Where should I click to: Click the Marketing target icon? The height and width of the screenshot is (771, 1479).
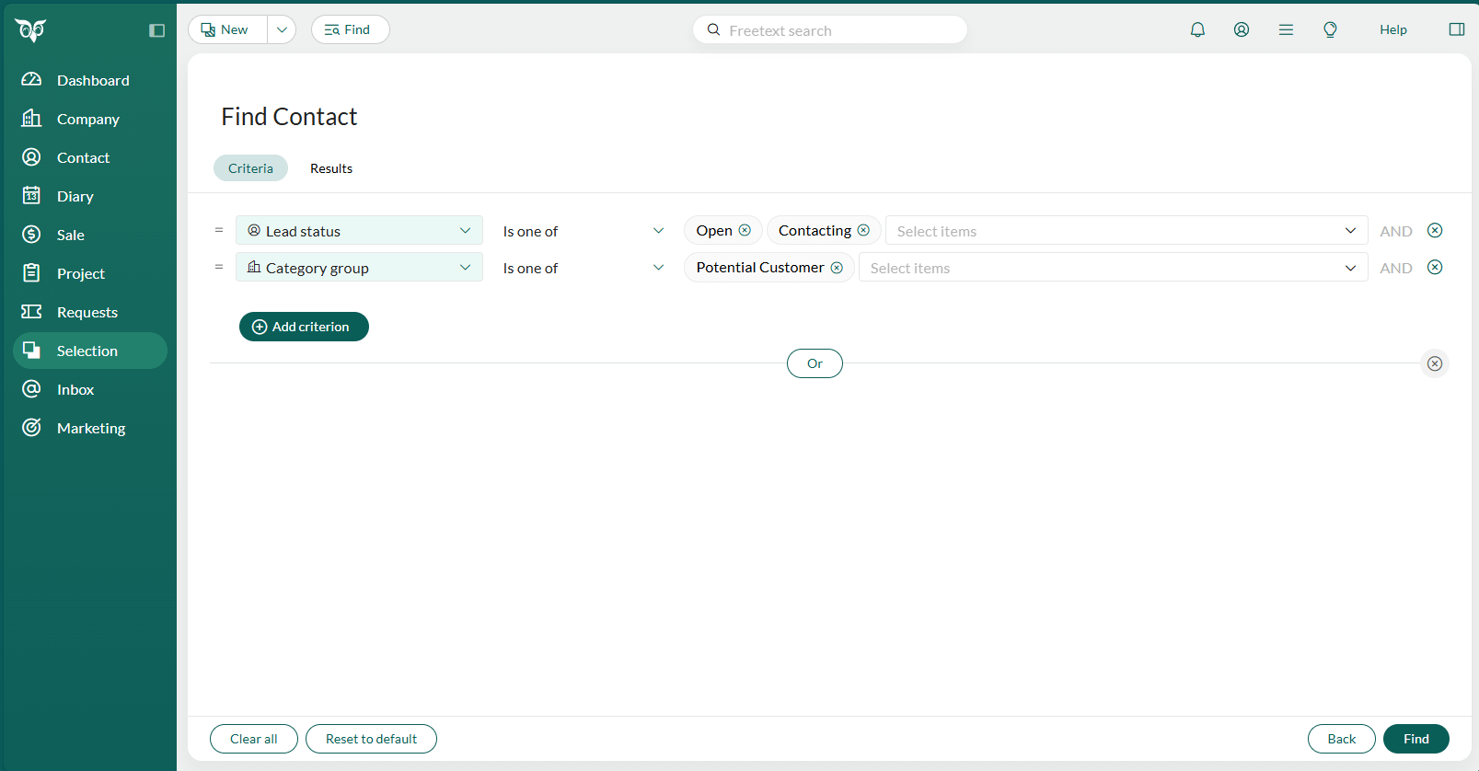pyautogui.click(x=31, y=428)
